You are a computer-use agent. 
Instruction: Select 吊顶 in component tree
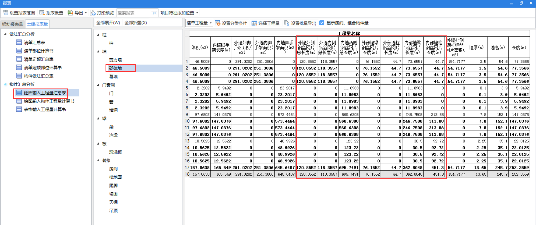pyautogui.click(x=113, y=211)
